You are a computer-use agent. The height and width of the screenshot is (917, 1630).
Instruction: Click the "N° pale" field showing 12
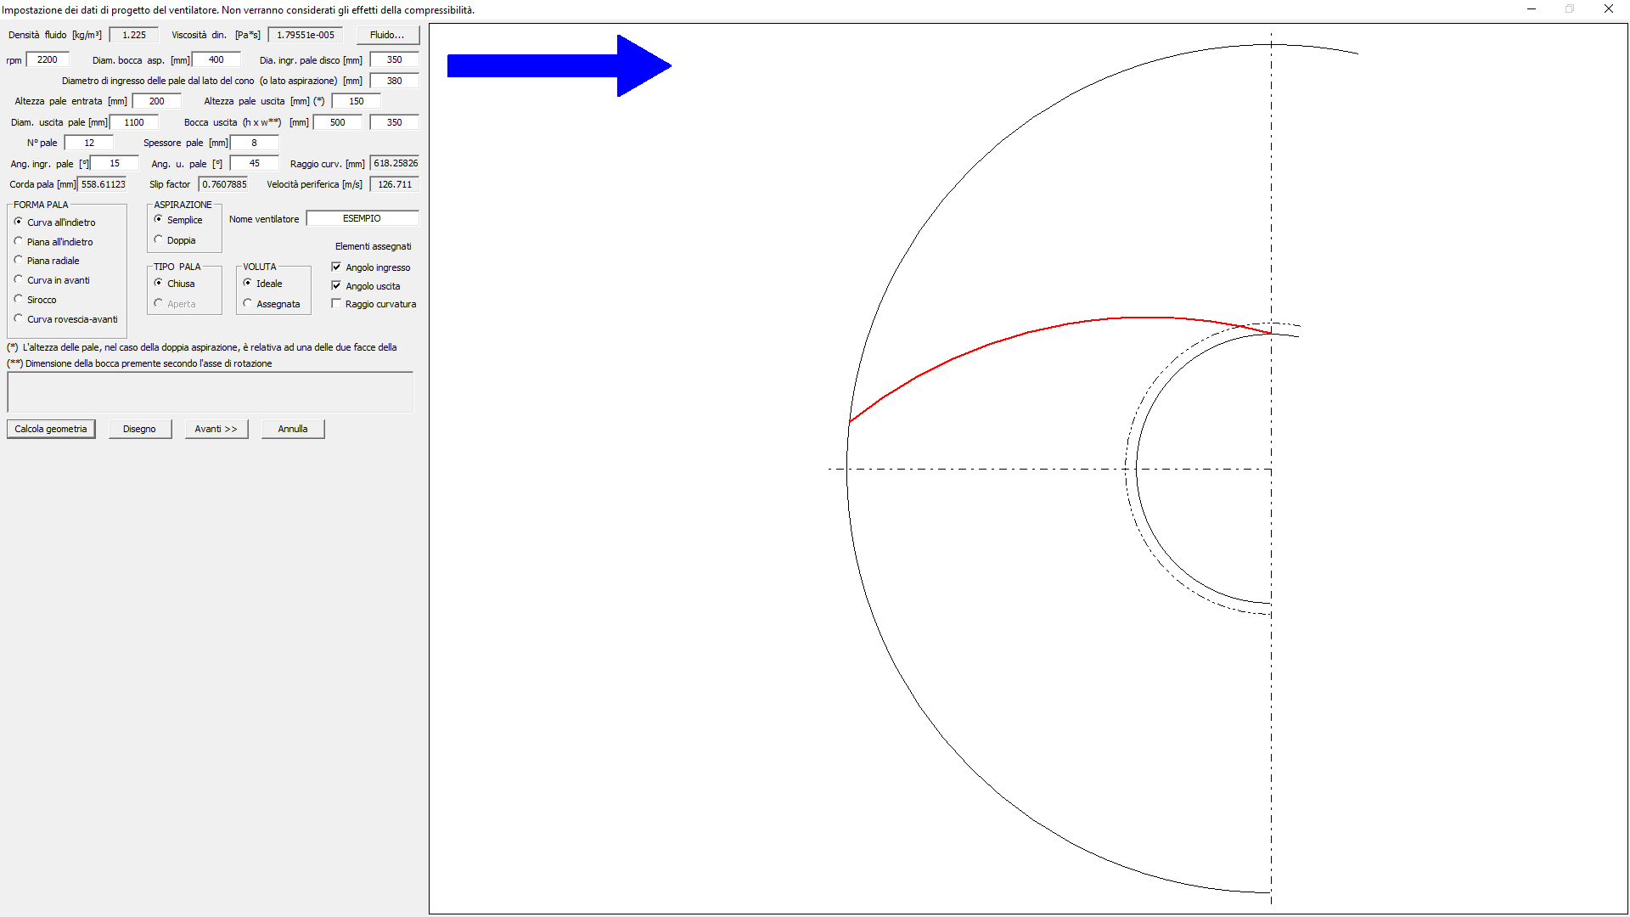click(88, 143)
